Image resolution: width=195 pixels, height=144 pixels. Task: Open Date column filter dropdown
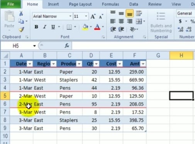[30, 64]
